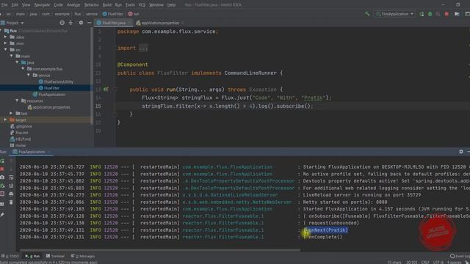This screenshot has height=264, width=470.
Task: Collapse the main folder
Action: [12, 56]
